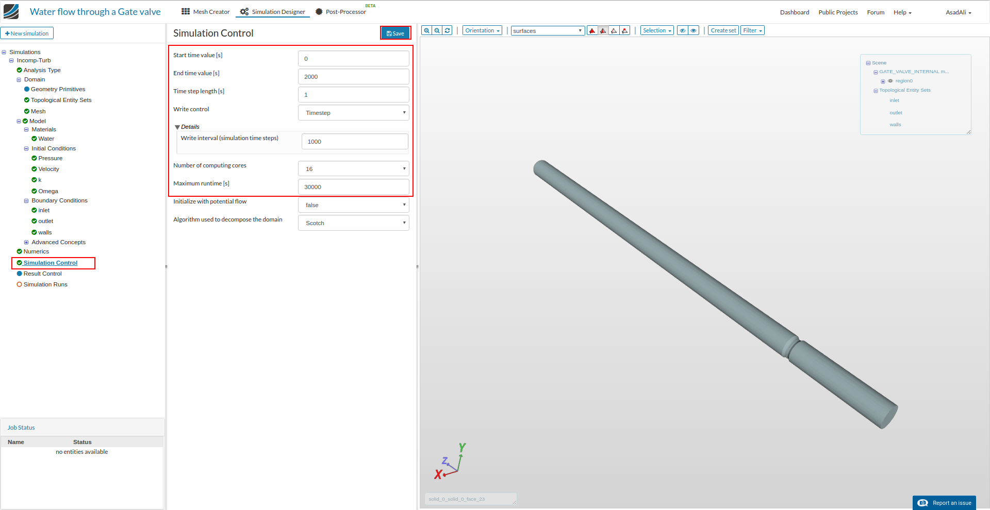The image size is (990, 510).
Task: Click green check icon beside Water
Action: [x=34, y=139]
